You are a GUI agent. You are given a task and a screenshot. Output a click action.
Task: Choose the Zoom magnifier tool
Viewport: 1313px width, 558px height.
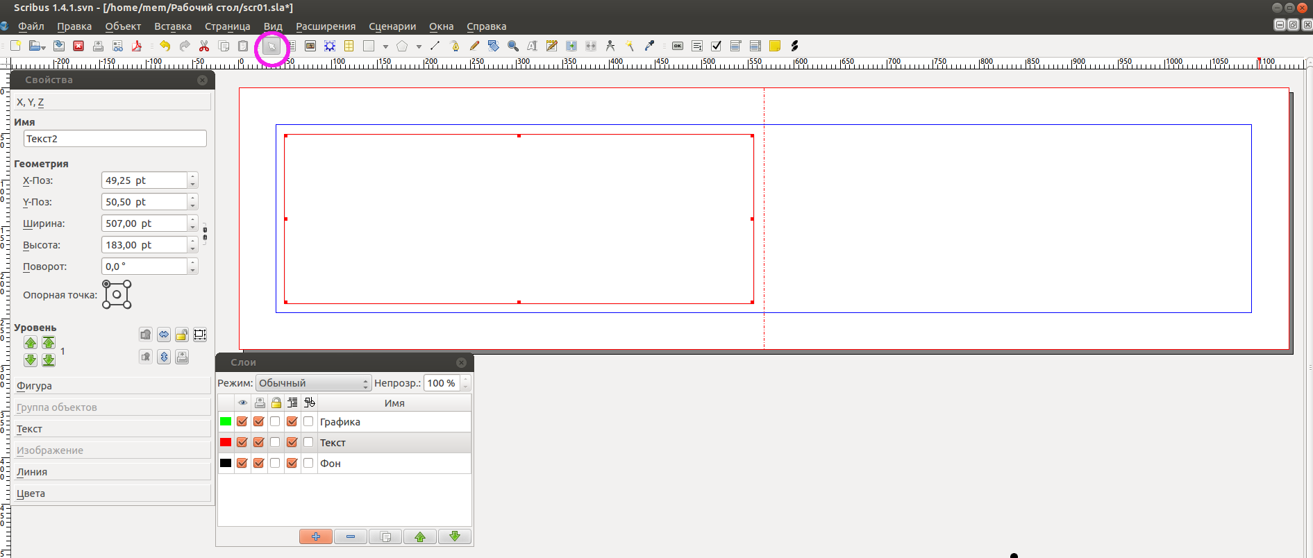(513, 46)
